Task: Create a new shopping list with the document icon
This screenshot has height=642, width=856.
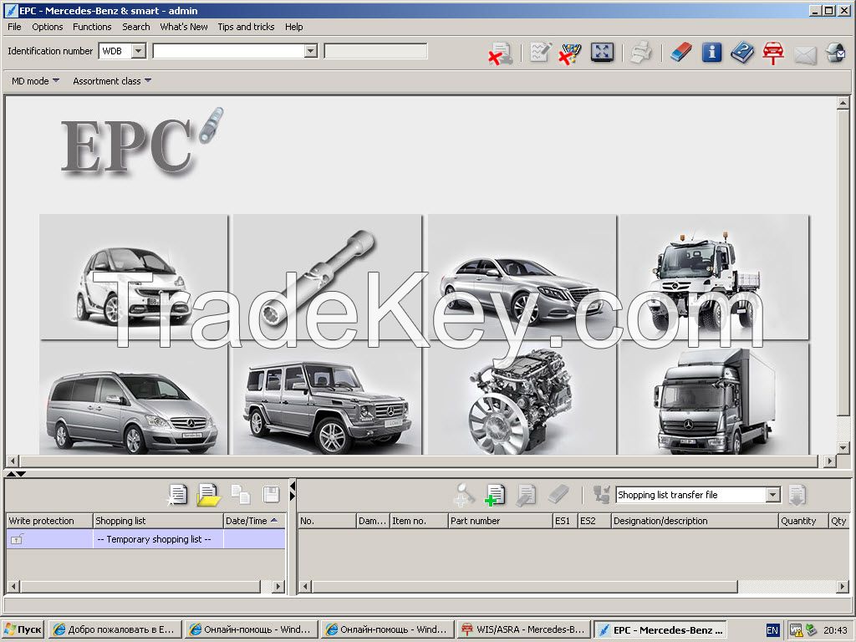Action: [x=177, y=495]
